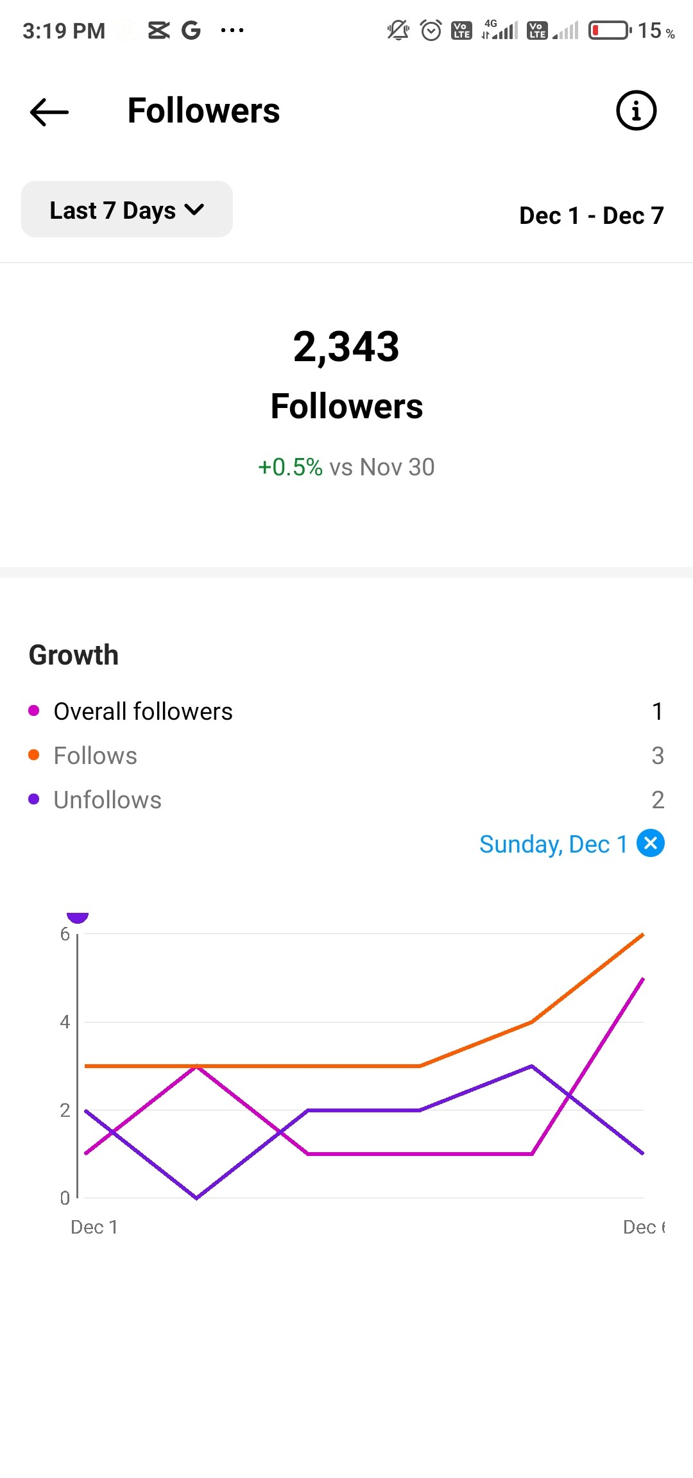Tap the three-dots notification overflow icon
Viewport: 693px width, 1478px height.
(232, 30)
